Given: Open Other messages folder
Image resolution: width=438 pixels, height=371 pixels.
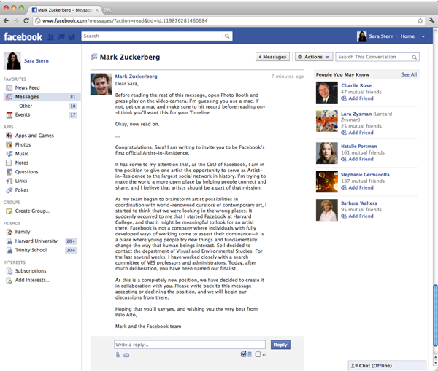Looking at the screenshot, I should point(26,106).
